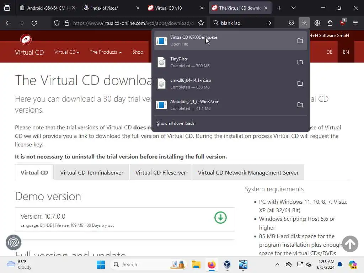The width and height of the screenshot is (364, 273).
Task: Open the Copilot preview taskbar icon
Action: 352,264
